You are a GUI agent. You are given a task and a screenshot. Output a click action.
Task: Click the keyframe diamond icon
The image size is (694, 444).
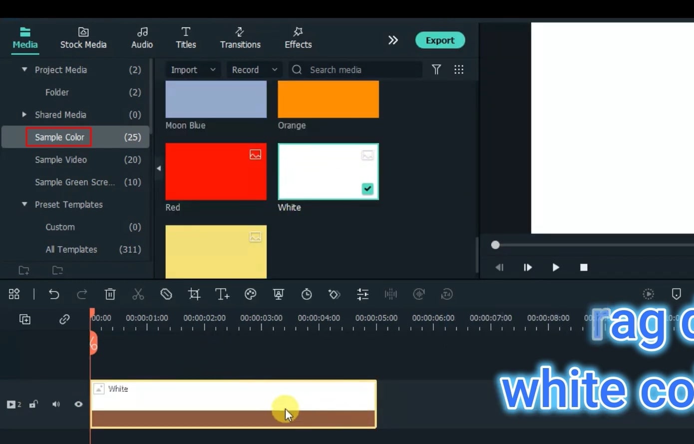(335, 294)
